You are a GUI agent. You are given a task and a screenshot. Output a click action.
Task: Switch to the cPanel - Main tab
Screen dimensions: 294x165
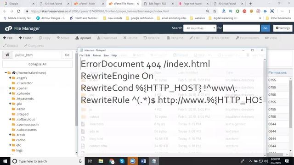pos(89,4)
